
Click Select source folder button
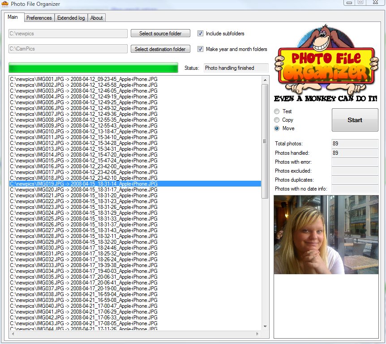click(160, 34)
